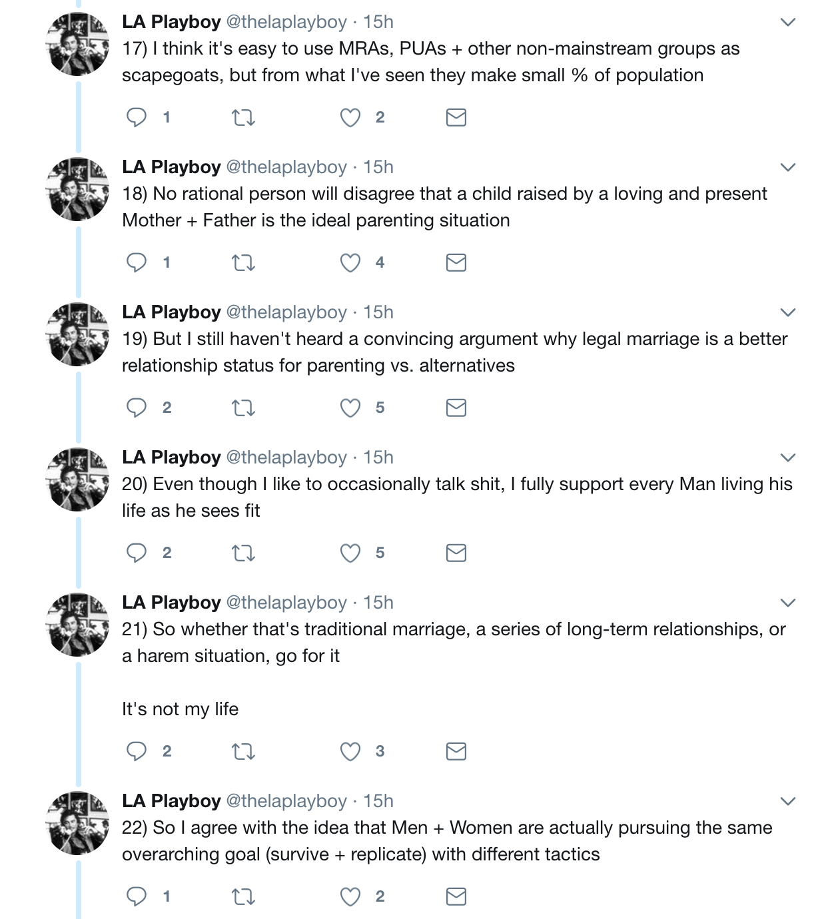Show more options for tweet 22
This screenshot has height=919, width=838.
tap(788, 801)
